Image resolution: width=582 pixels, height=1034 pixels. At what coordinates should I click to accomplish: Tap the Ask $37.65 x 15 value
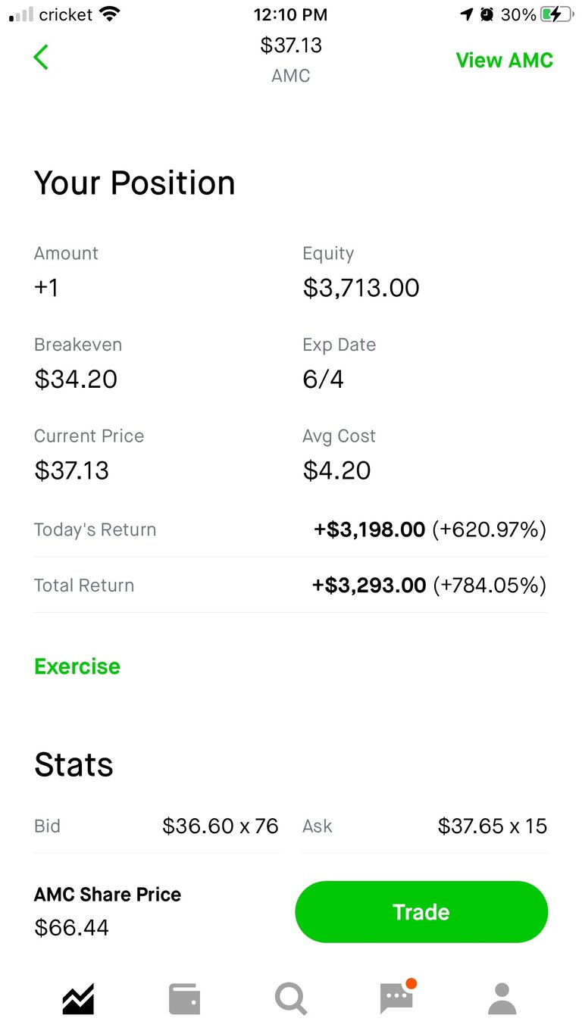point(492,826)
